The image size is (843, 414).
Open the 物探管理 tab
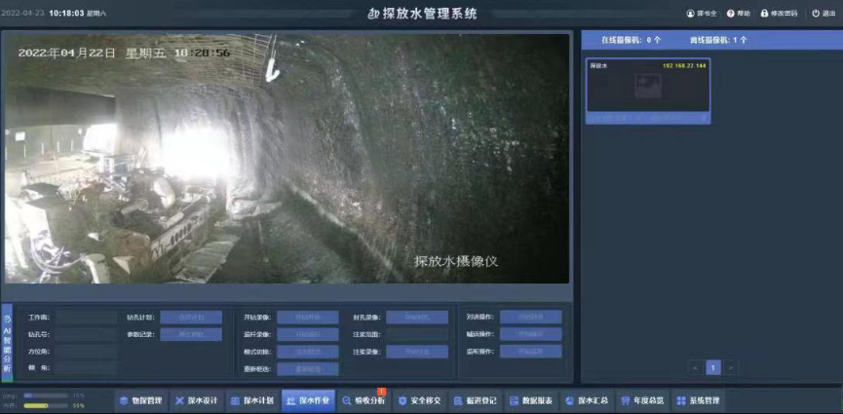[141, 401]
